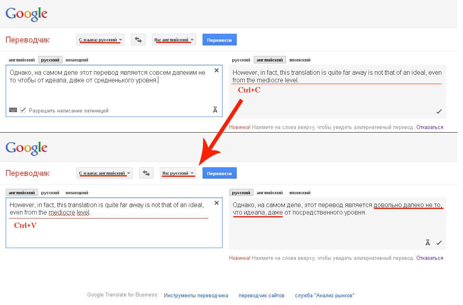
Task: Select 'японский' target tab in lower translator
Action: 300,192
